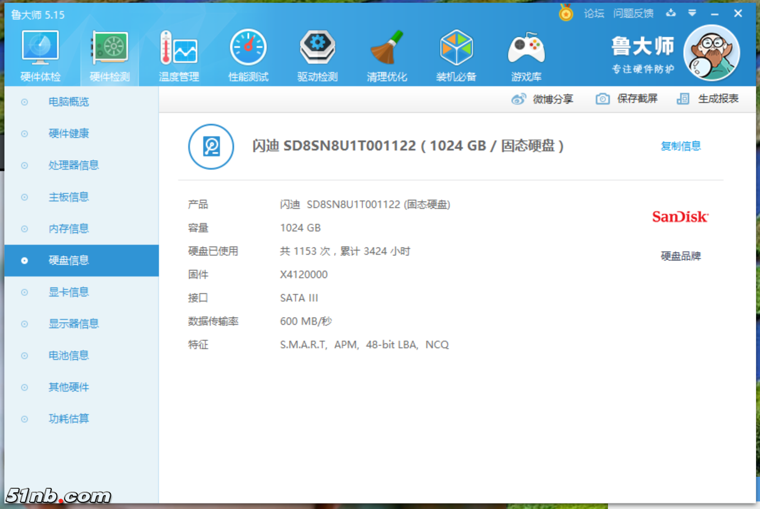
Task: Click the disk title 闪迪 SD8SN8U1T001122 heading
Action: coord(408,146)
